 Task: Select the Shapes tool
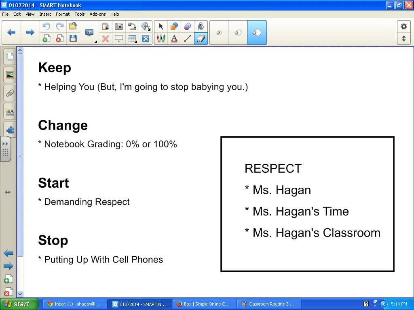tap(174, 26)
